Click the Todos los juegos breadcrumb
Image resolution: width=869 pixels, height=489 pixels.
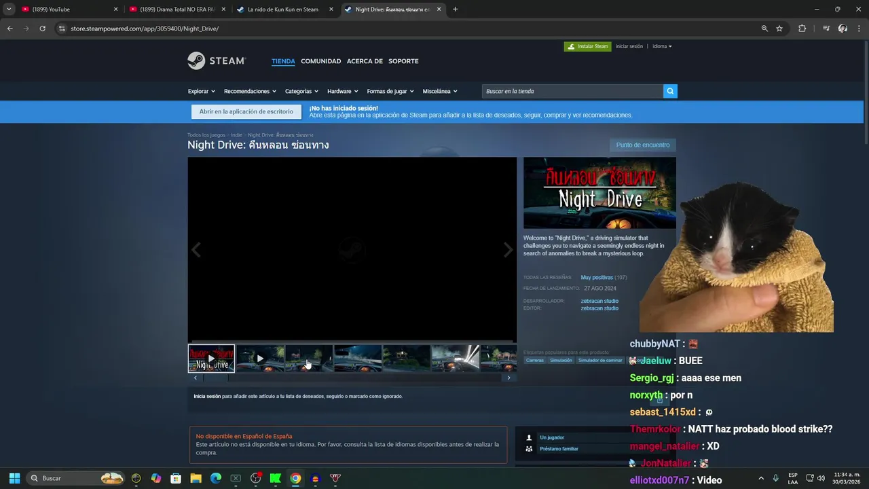[x=206, y=135]
